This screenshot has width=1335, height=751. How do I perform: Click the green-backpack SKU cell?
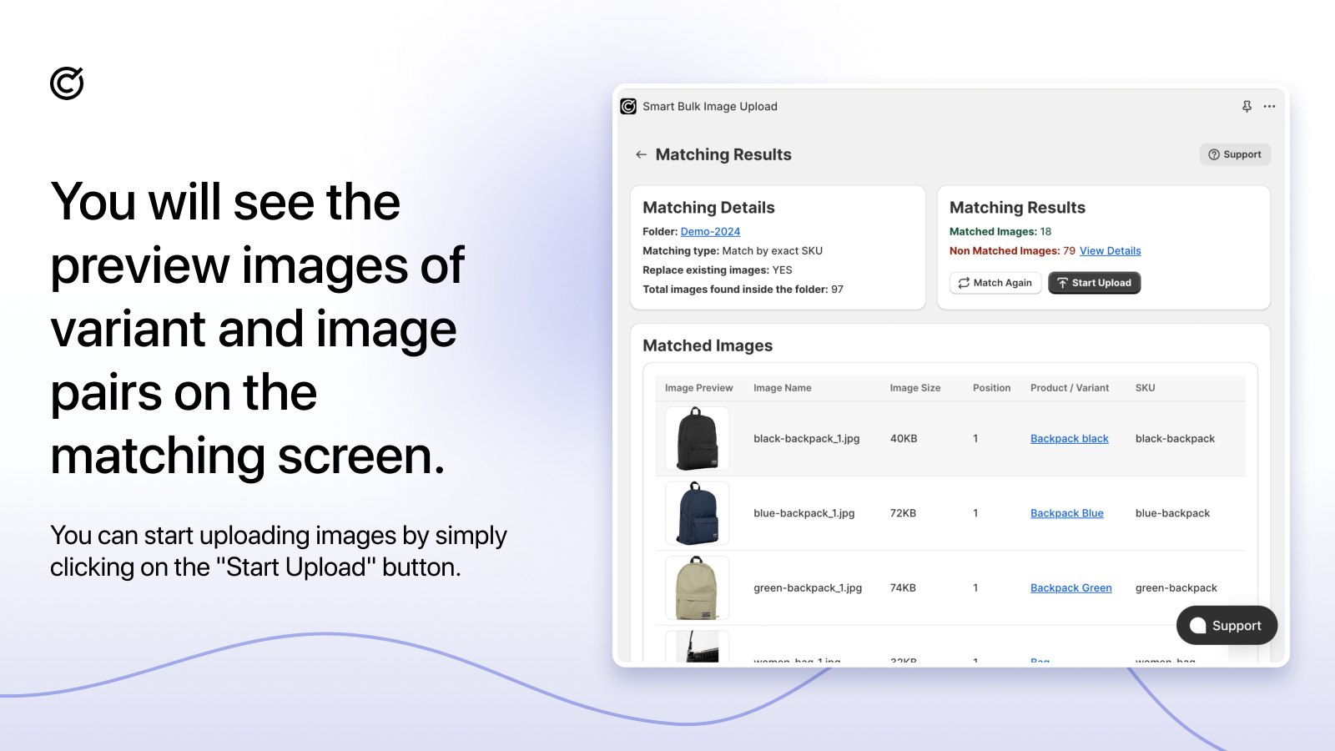tap(1176, 587)
